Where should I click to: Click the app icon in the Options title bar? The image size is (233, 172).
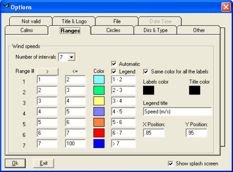click(x=6, y=6)
